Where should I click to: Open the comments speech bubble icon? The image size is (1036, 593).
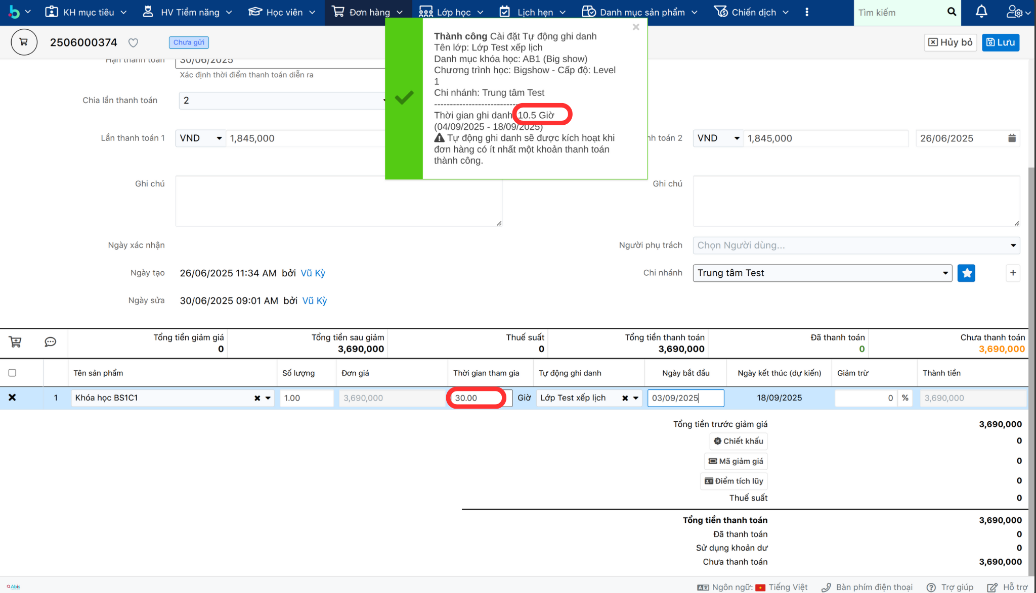point(50,342)
